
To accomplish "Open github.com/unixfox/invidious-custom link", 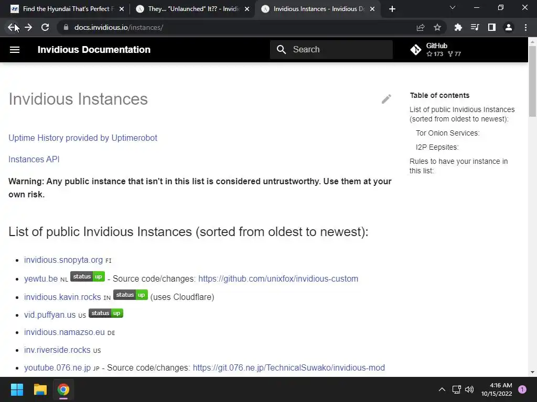I will (278, 278).
